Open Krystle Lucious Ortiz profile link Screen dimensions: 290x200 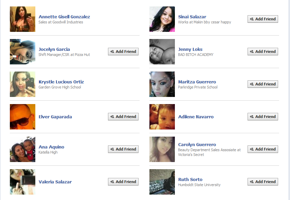click(61, 82)
